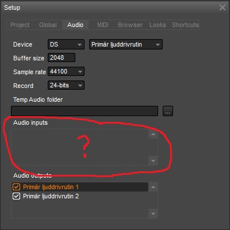230x230 pixels.
Task: Click the Buffer size field showing 2048
Action: [62, 57]
